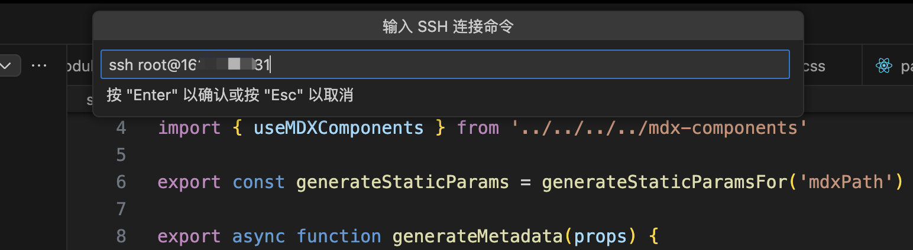
Task: Expand the chevron dropdown left of the ellipsis
Action: click(8, 65)
